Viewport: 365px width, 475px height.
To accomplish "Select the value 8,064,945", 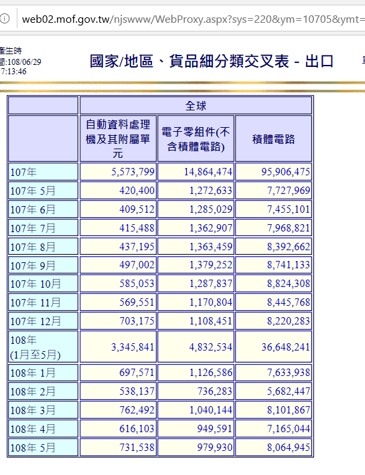I will pyautogui.click(x=288, y=447).
